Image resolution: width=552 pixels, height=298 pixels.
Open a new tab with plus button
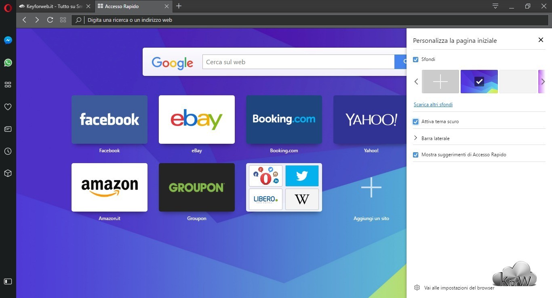coord(179,6)
